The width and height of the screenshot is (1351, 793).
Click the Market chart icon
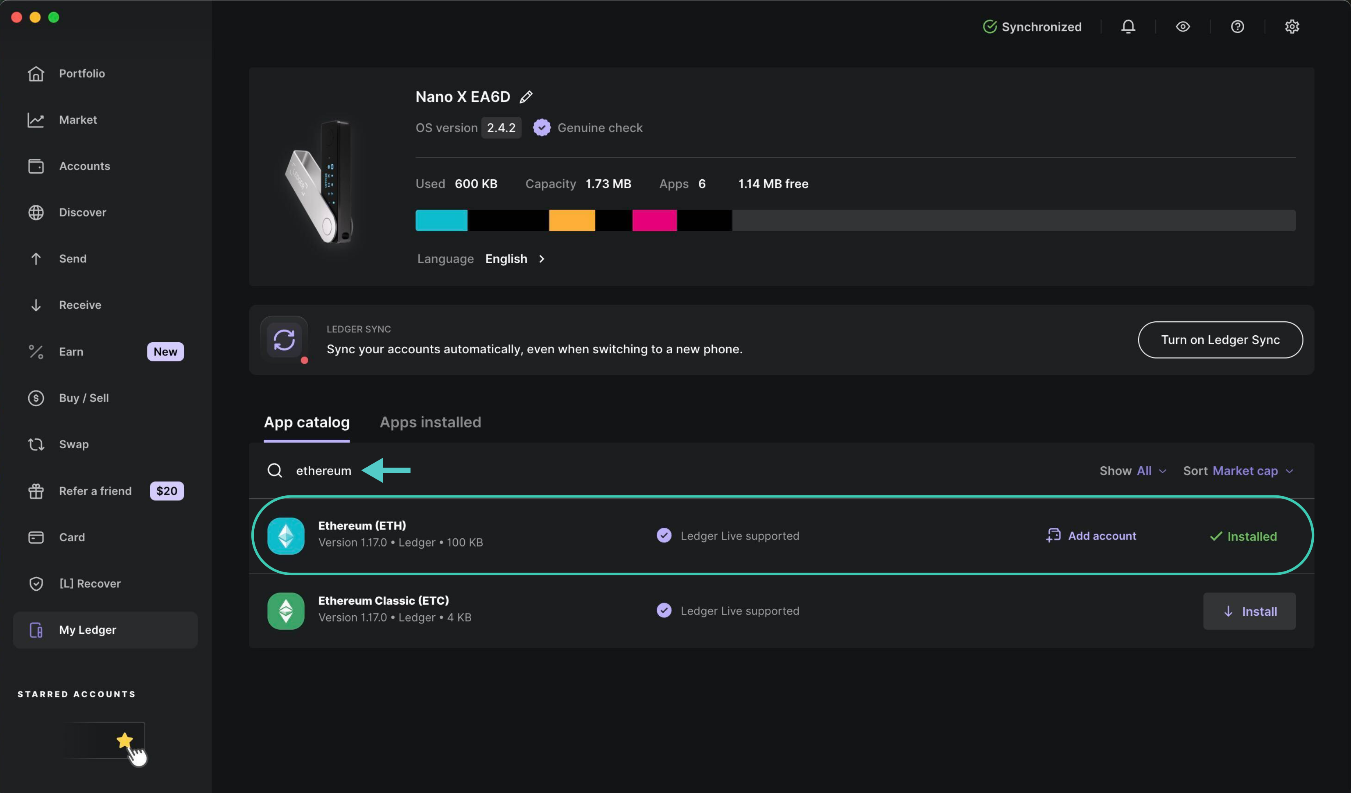tap(36, 120)
